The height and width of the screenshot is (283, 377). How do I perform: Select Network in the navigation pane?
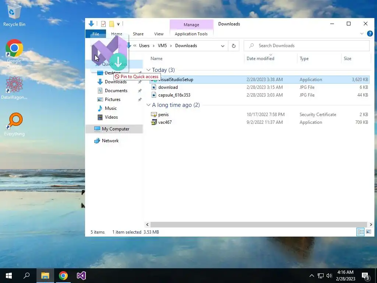click(x=110, y=141)
